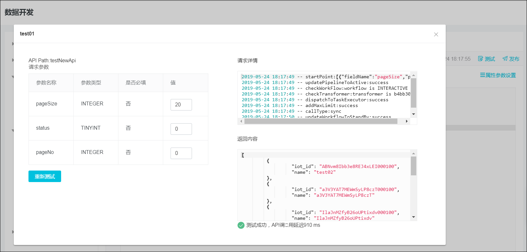Click the response content scroll-up arrow
Screen dimensions: 527x252
pos(413,153)
